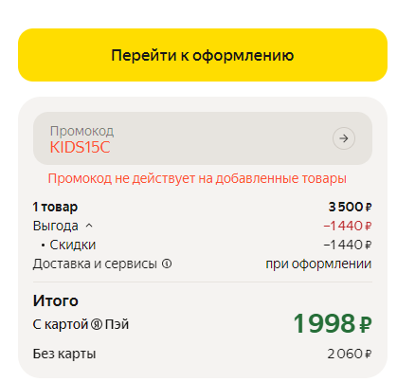415x382 pixels.
Task: Click the Промокод input field with KIDS15C
Action: coord(203,138)
